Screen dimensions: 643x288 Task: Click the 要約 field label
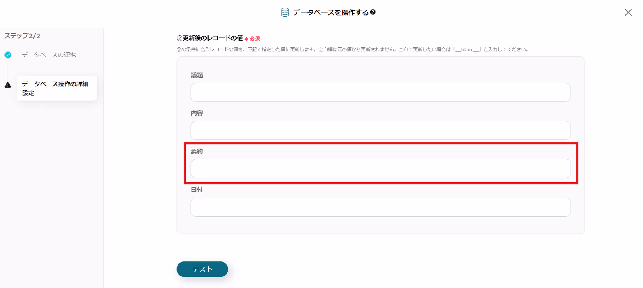[197, 151]
